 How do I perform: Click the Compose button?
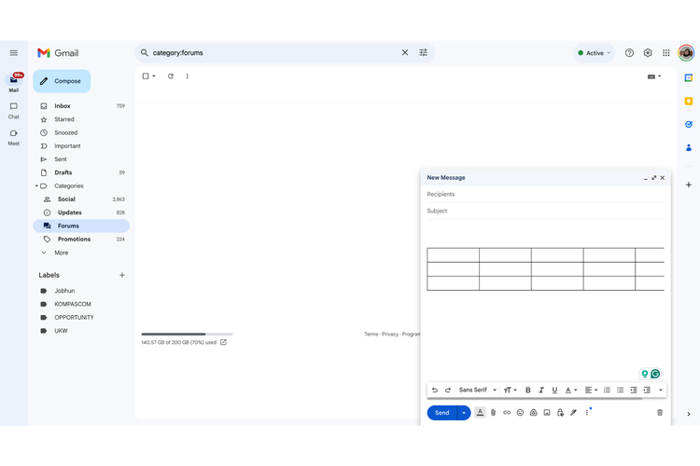point(62,81)
